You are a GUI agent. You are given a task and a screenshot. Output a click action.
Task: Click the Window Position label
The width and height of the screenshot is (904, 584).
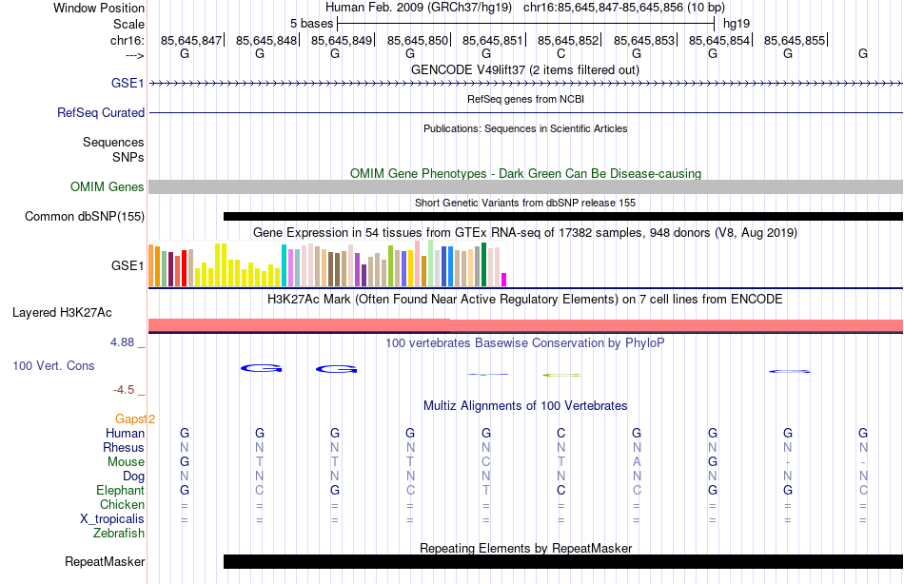(99, 8)
